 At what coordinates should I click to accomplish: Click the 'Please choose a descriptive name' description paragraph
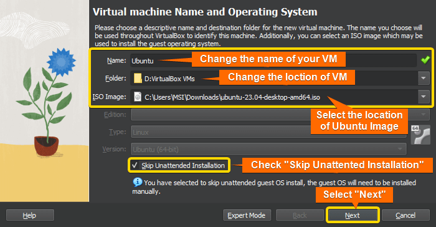tap(258, 36)
